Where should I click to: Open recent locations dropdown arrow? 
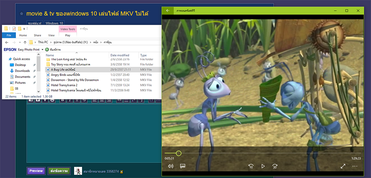click(x=20, y=42)
